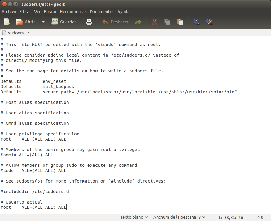
Task: Open the Herramientas menu
Action: [x=73, y=12]
